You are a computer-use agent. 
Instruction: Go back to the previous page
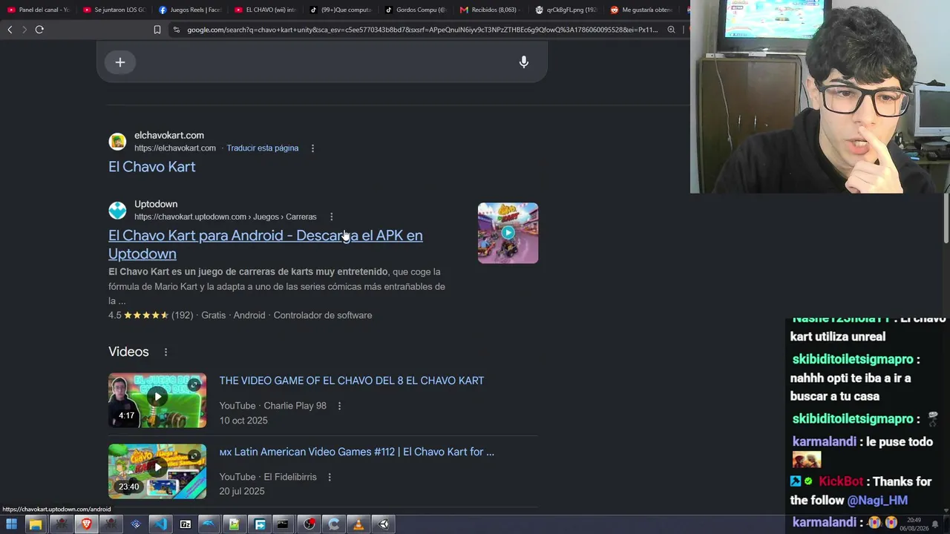pos(10,30)
